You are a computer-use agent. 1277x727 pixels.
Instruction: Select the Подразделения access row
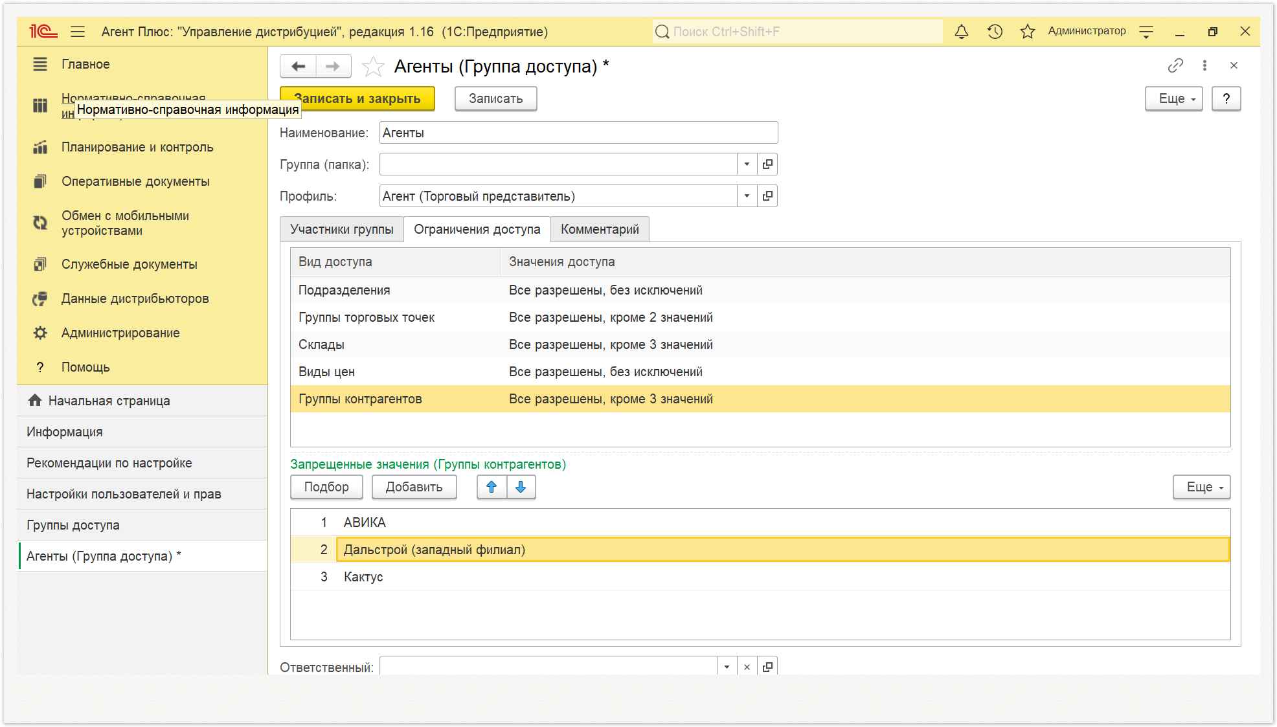[x=760, y=290]
